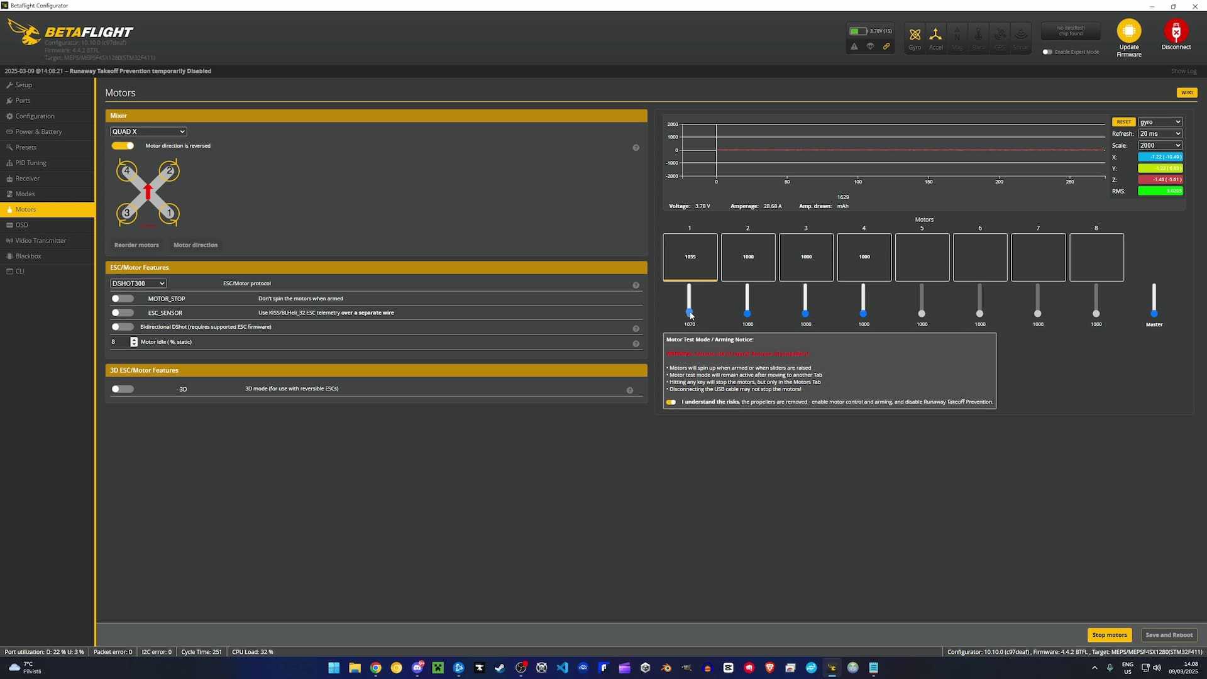Enable Bidirectional DShot switch

pos(123,327)
